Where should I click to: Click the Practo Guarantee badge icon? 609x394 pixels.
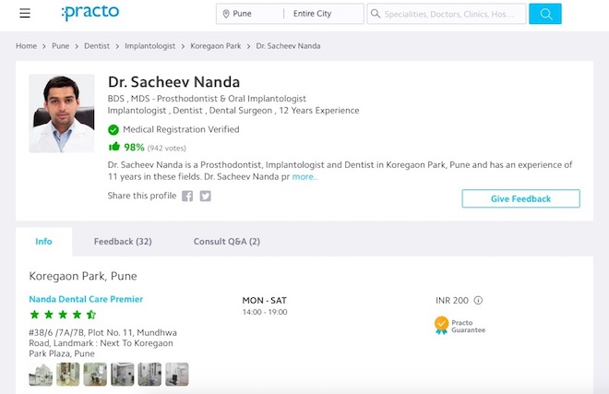pyautogui.click(x=442, y=325)
